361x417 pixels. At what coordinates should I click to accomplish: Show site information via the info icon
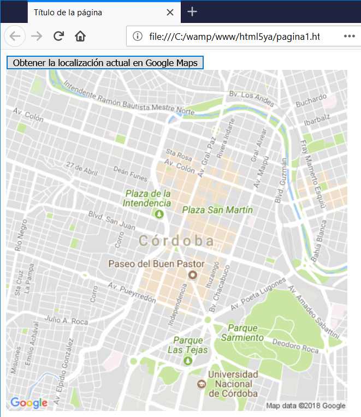point(138,36)
